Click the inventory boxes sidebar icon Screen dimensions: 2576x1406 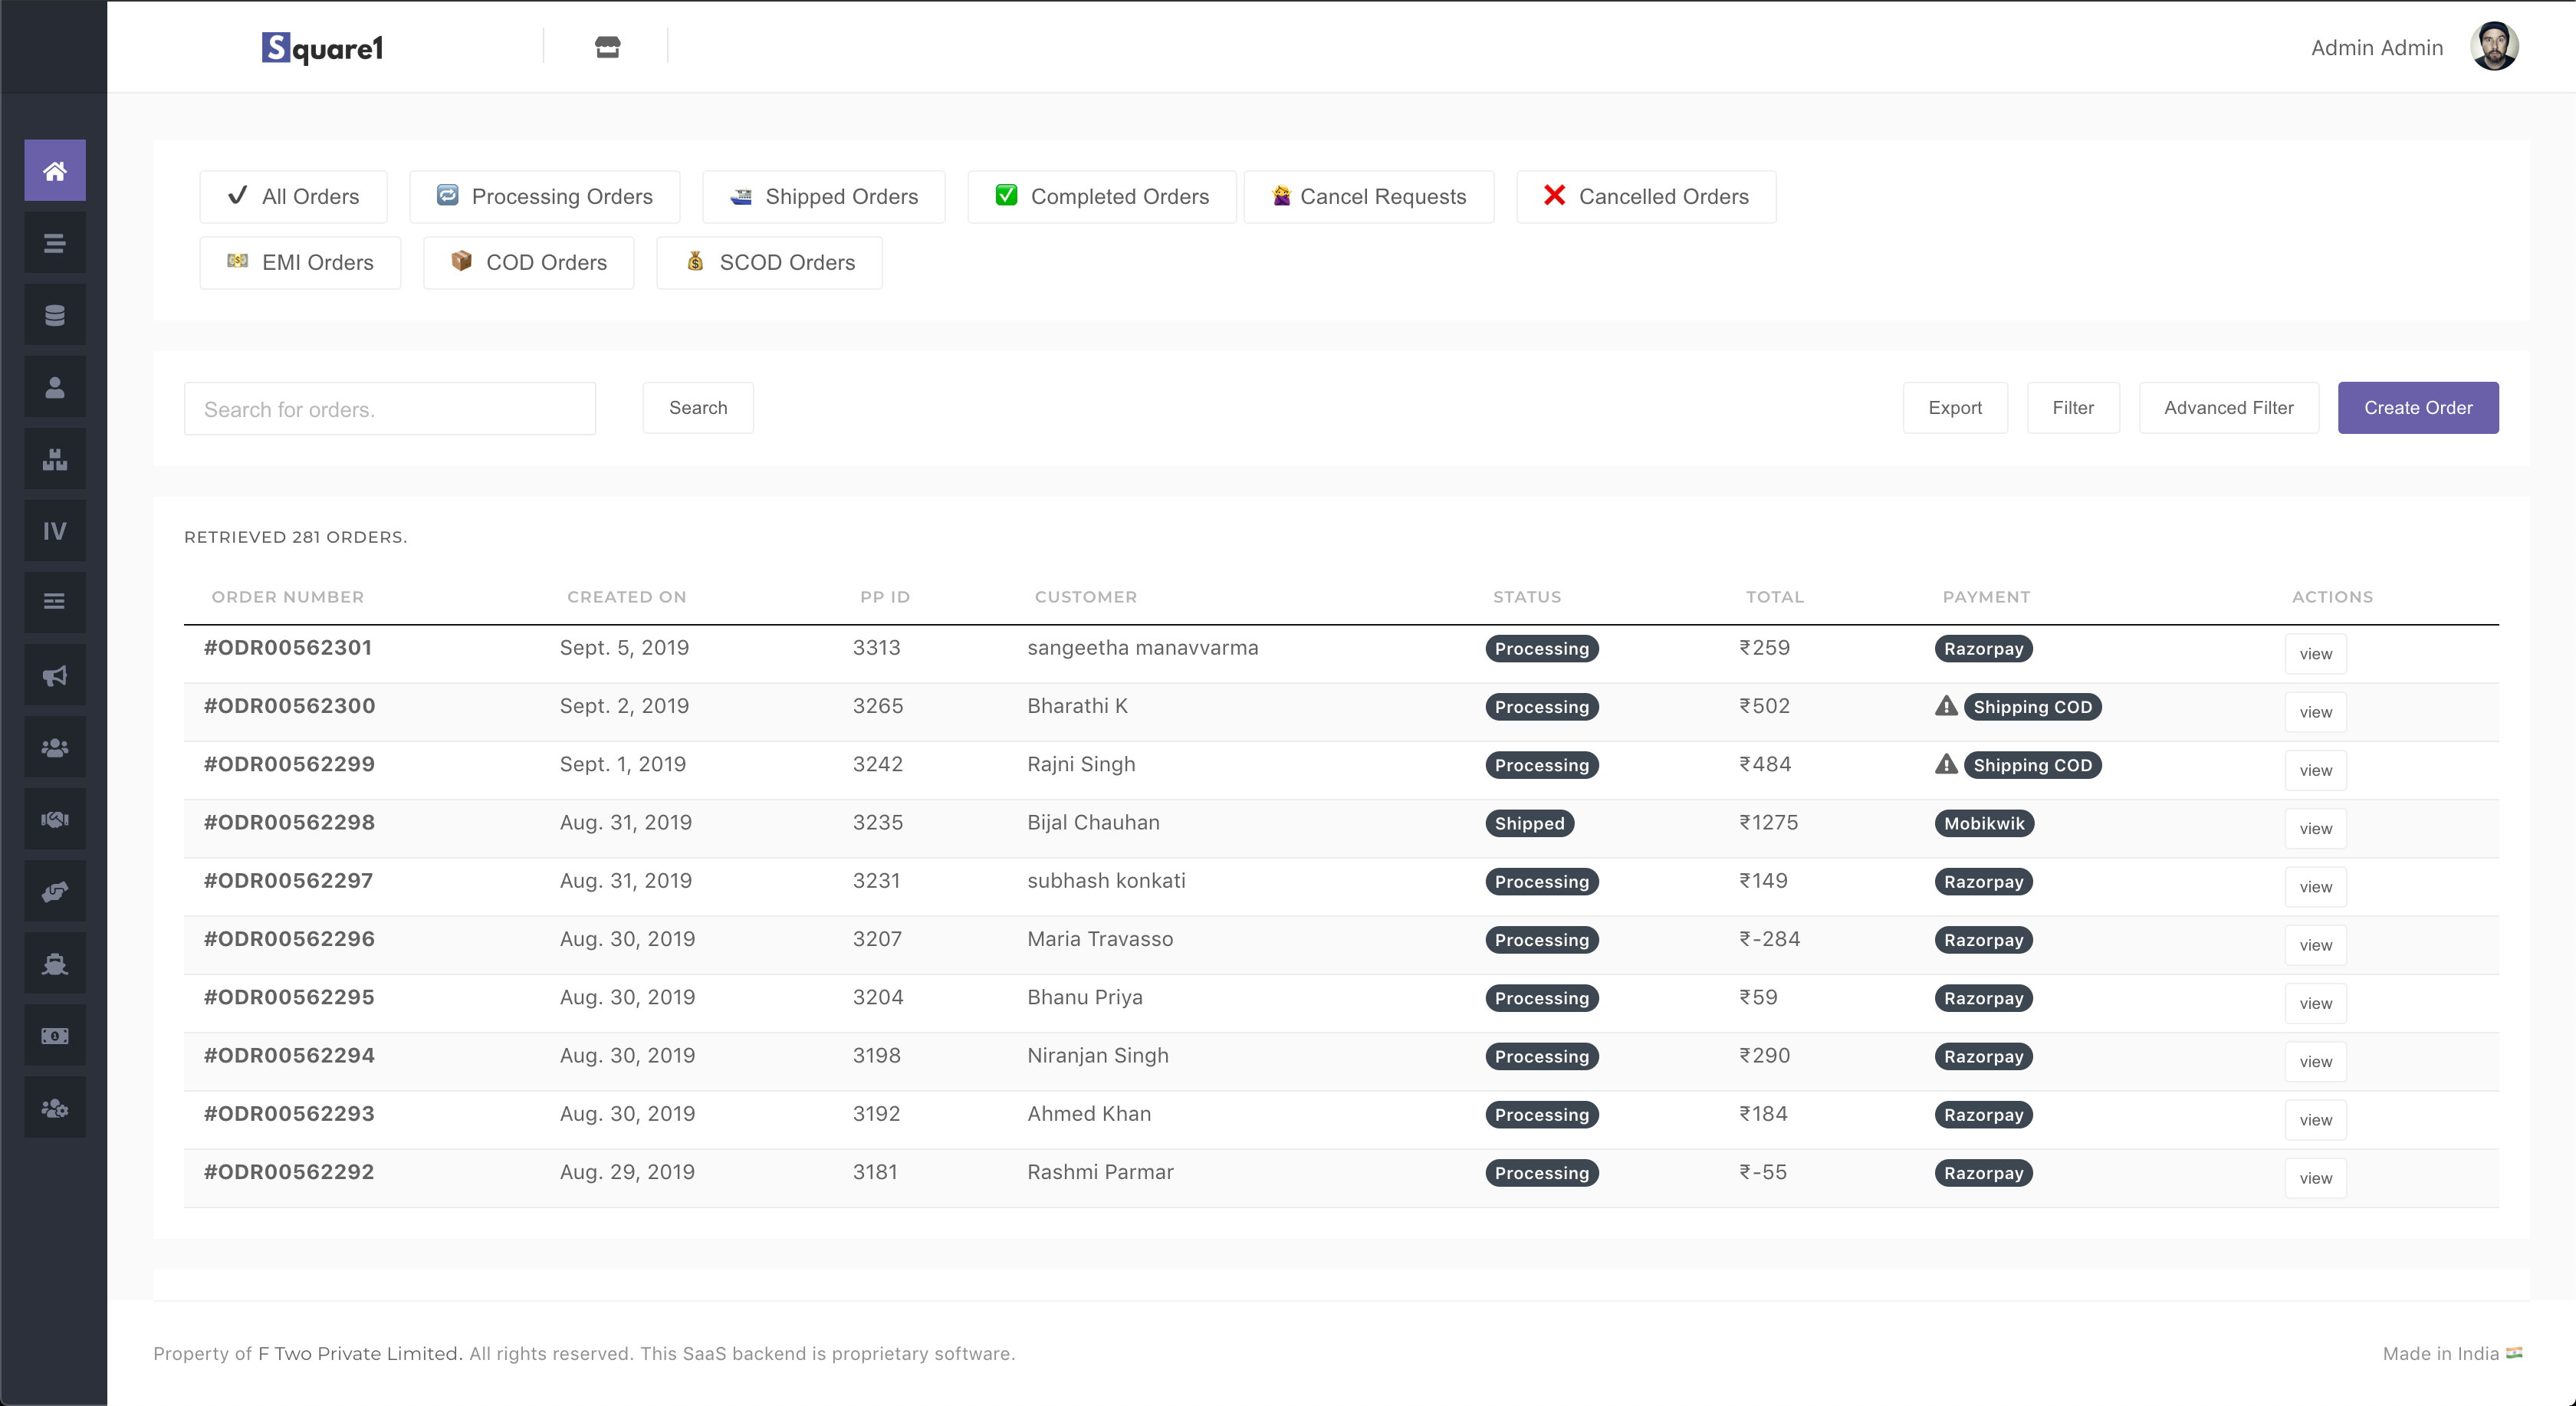[54, 459]
